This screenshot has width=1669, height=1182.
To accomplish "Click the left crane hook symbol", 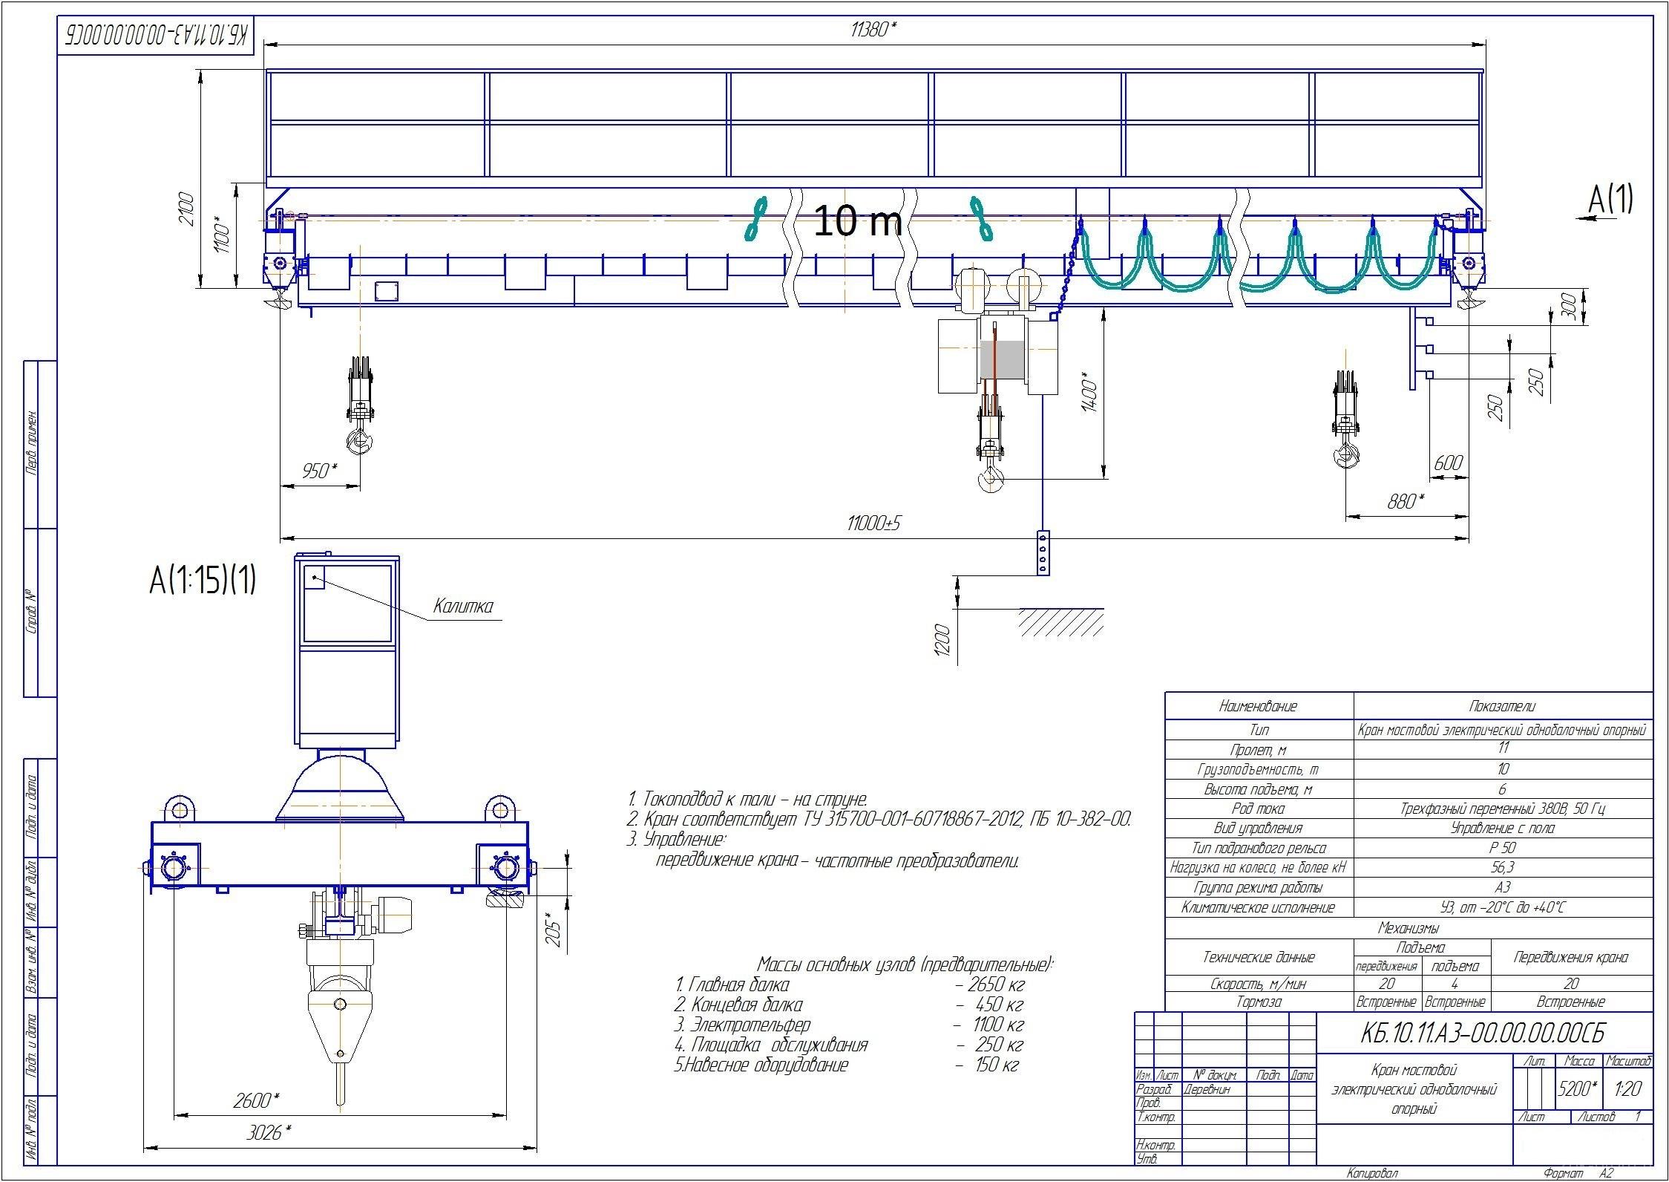I will pyautogui.click(x=361, y=440).
